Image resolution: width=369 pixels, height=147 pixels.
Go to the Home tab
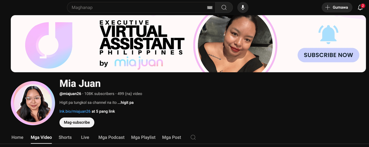(17, 137)
